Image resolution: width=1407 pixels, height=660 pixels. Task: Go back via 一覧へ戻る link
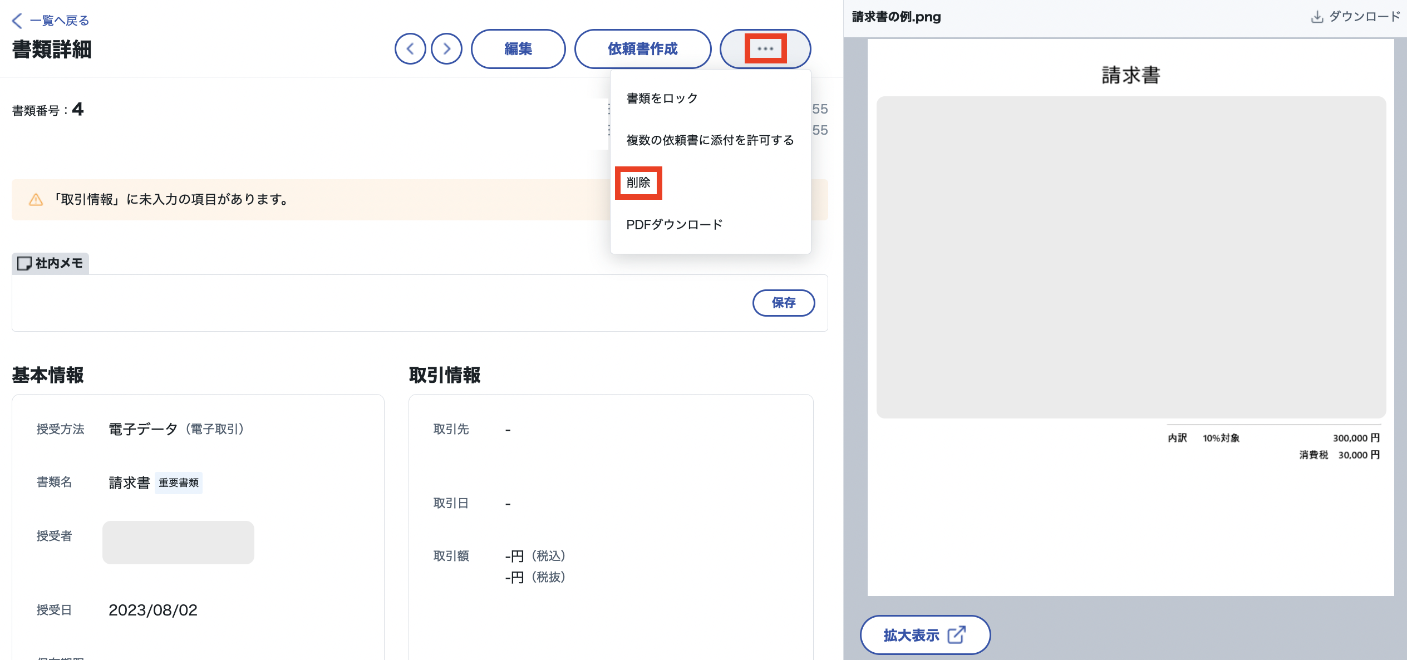51,21
